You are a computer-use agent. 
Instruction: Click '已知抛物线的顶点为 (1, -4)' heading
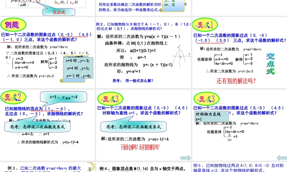(37, 109)
